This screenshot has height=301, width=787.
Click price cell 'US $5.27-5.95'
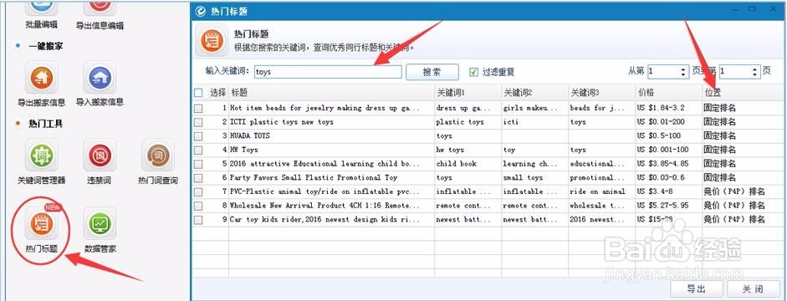[662, 206]
